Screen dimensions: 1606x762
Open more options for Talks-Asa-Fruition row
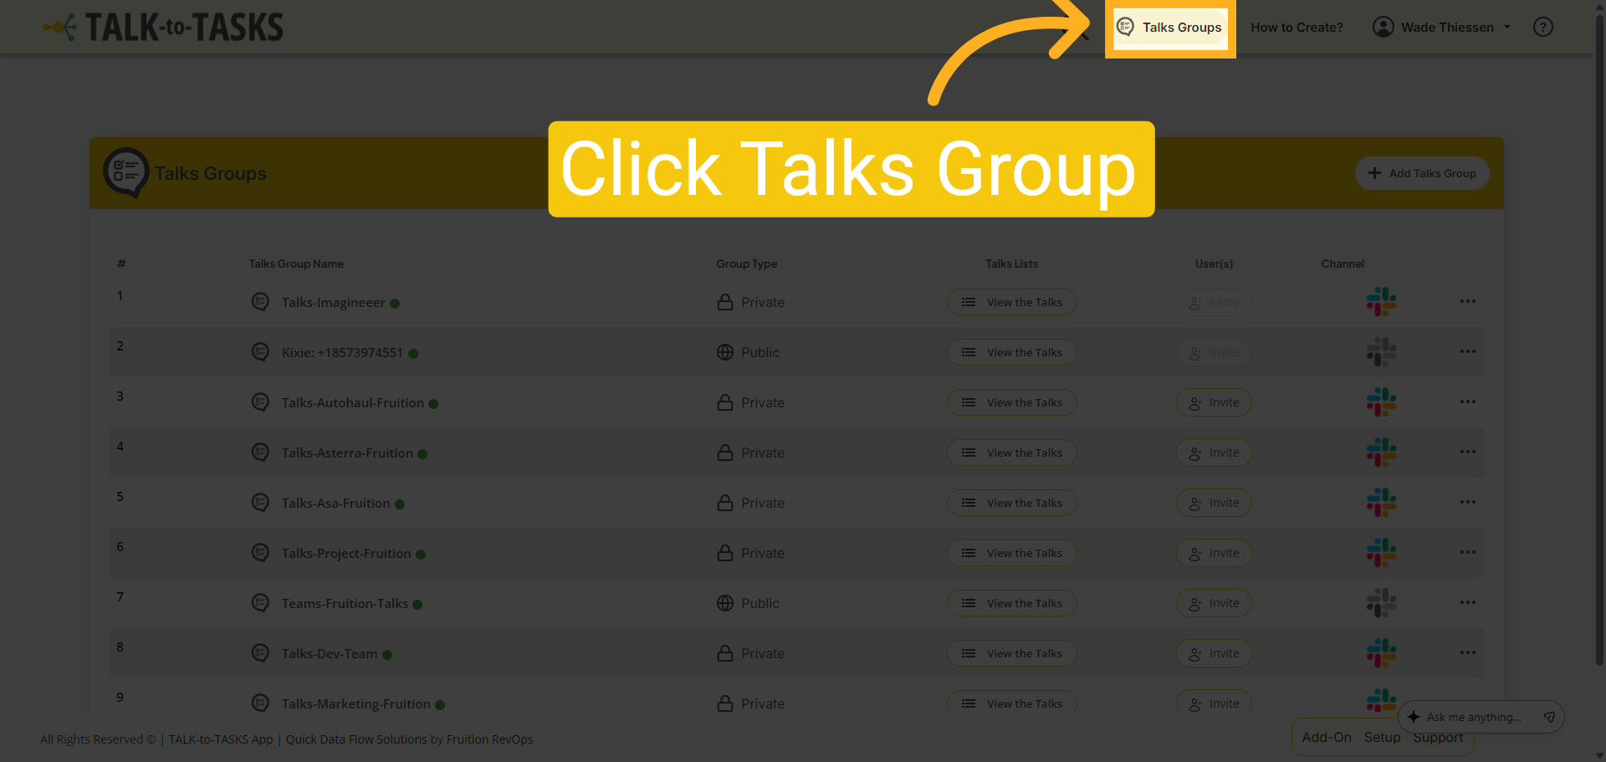pos(1468,502)
